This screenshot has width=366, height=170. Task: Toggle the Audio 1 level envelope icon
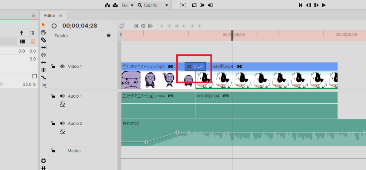[62, 104]
